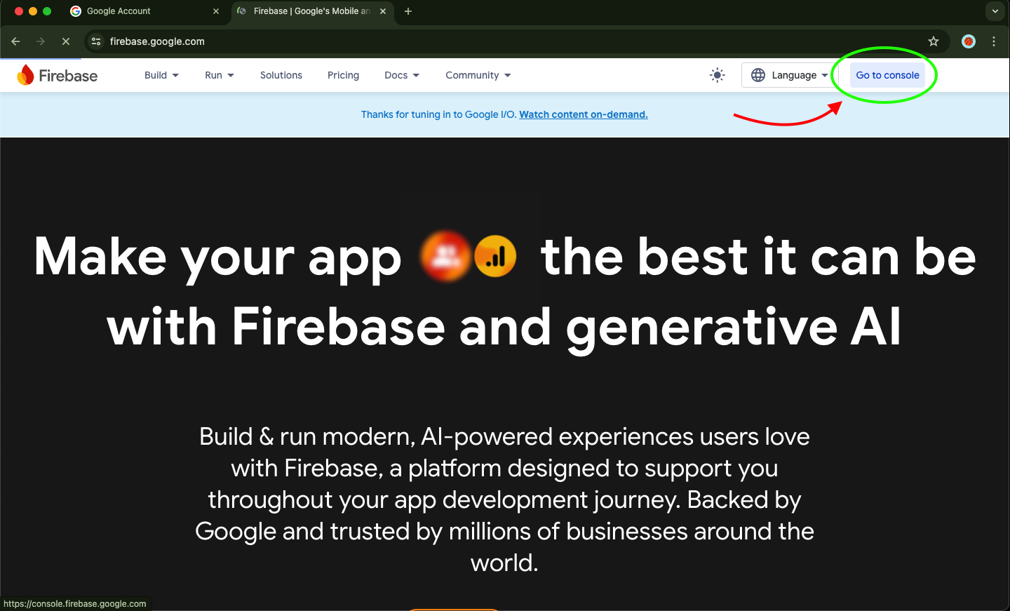Image resolution: width=1010 pixels, height=611 pixels.
Task: Stop page loading with the X icon
Action: tap(65, 41)
